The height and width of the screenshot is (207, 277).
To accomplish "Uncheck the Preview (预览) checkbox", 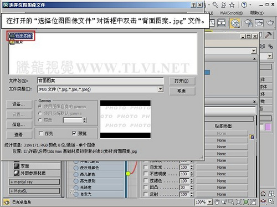I will click(x=74, y=133).
